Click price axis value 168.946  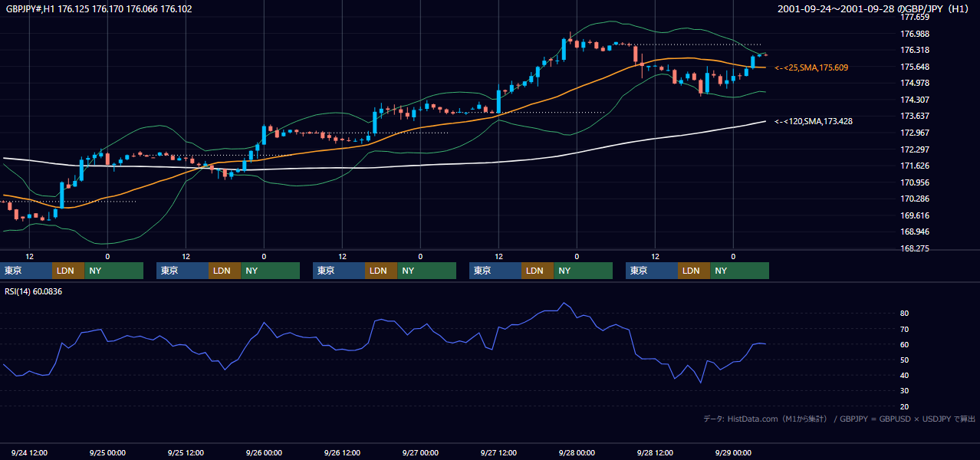915,232
